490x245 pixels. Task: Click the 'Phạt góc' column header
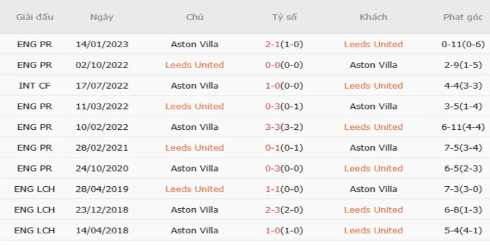[x=462, y=17]
